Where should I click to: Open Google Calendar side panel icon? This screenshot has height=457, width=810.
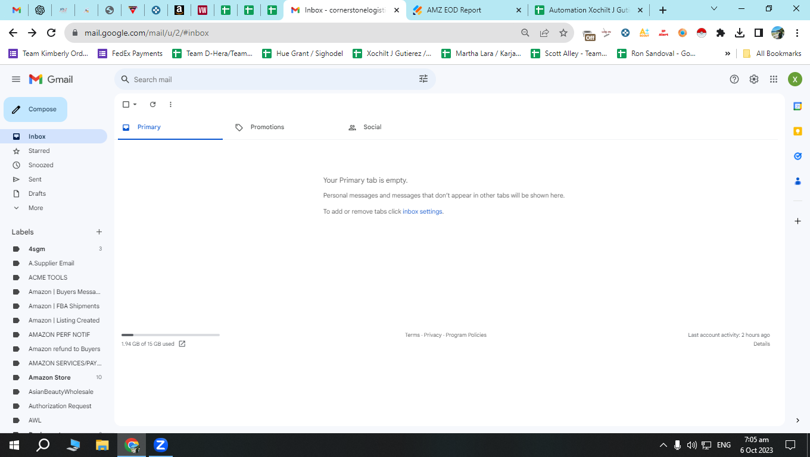797,106
